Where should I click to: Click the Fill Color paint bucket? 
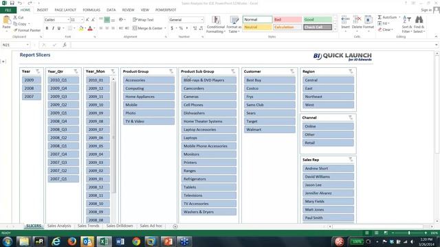(81, 28)
